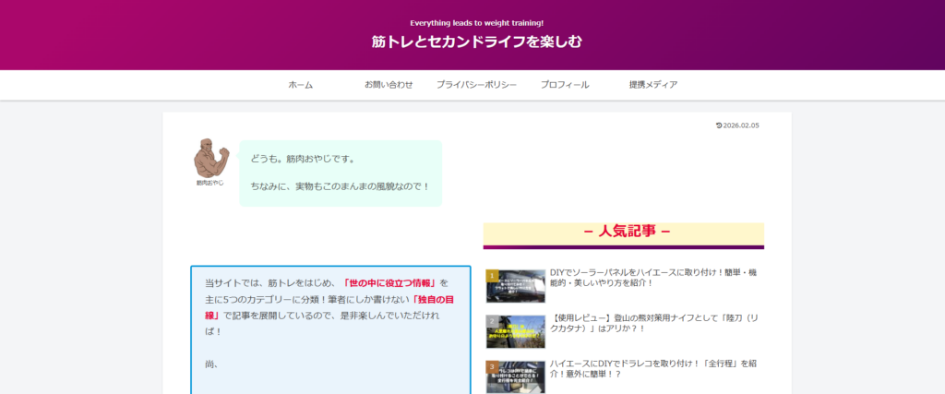945x394 pixels.
Task: Click the 2026.02.05 updated date text
Action: [x=741, y=125]
